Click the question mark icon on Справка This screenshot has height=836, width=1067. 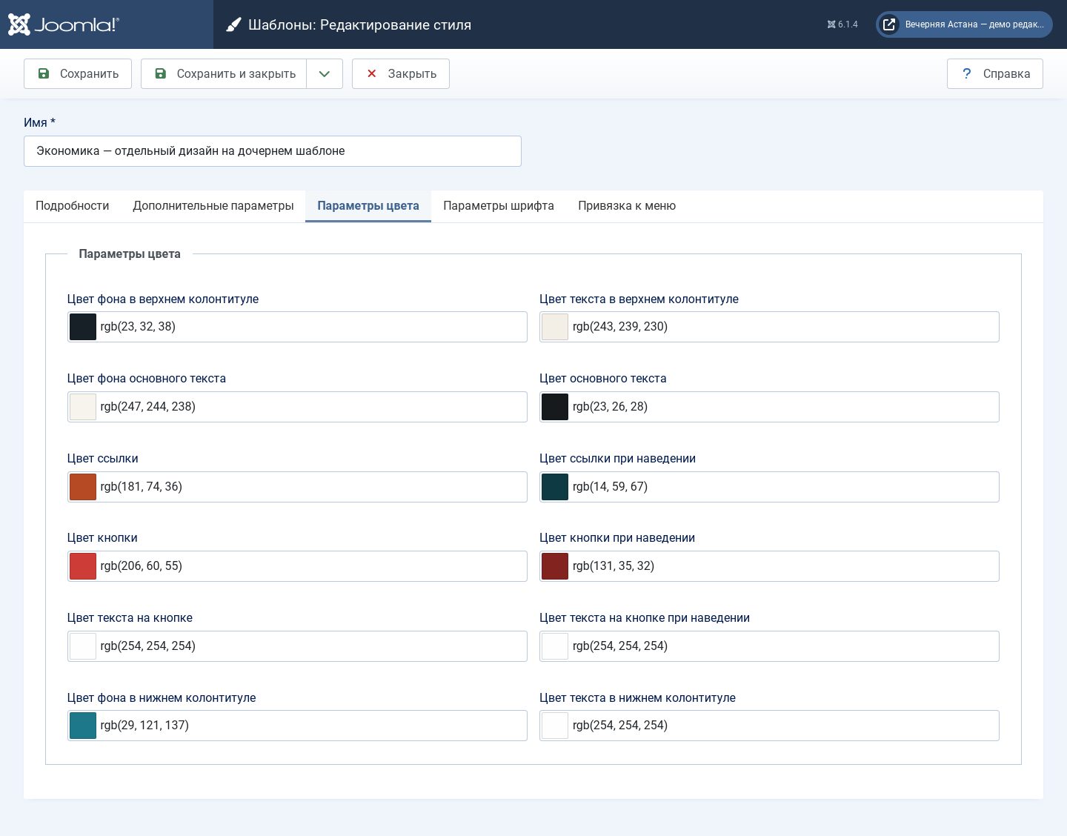[x=966, y=73]
